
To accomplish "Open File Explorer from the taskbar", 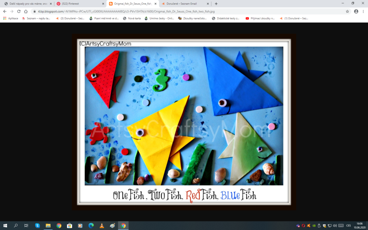I will [x=48, y=226].
